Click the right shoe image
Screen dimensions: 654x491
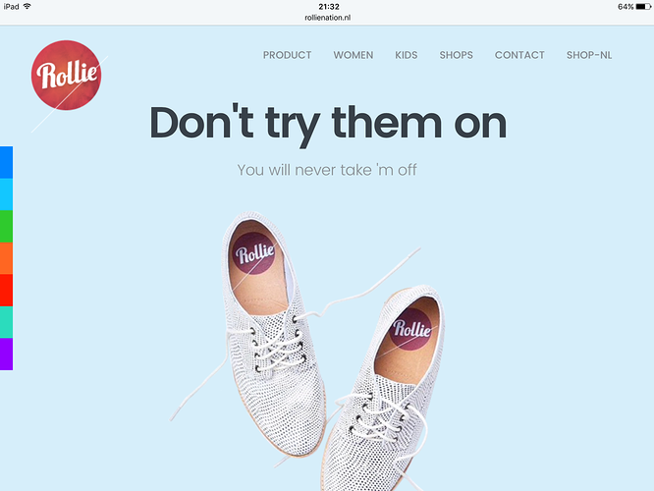pyautogui.click(x=382, y=388)
